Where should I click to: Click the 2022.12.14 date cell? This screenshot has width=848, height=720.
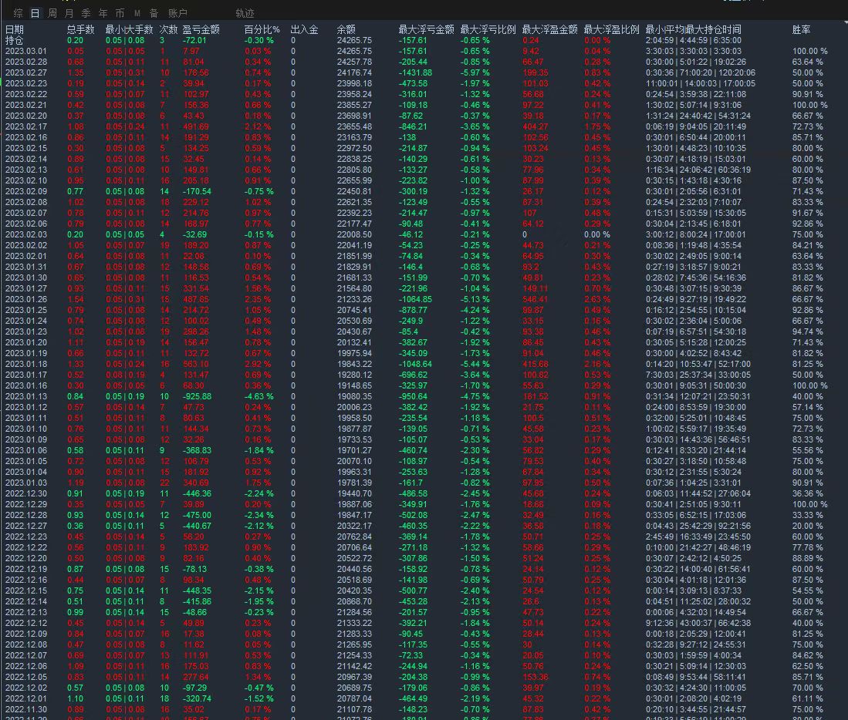26,602
